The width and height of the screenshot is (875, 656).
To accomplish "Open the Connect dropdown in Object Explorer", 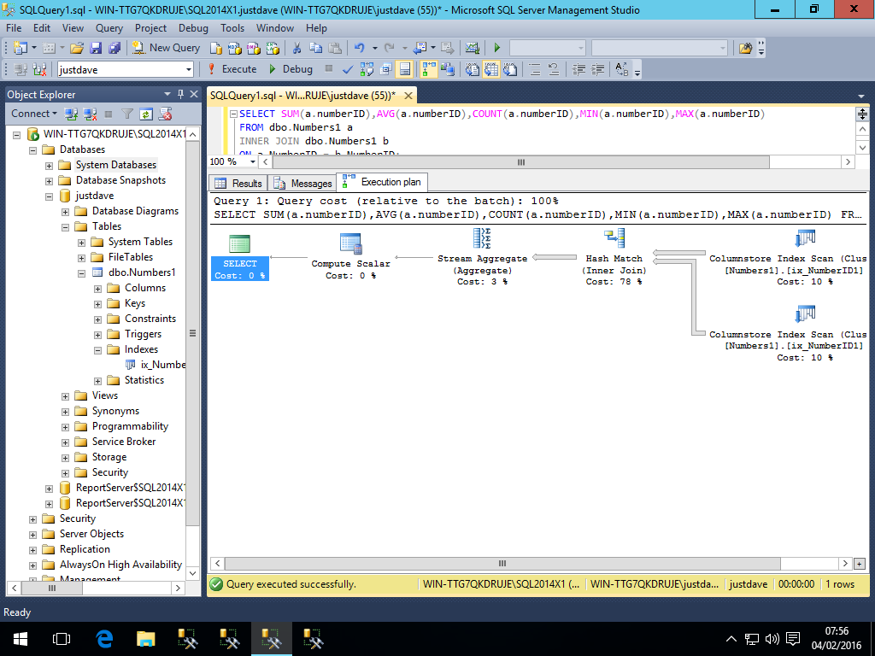I will pyautogui.click(x=34, y=114).
